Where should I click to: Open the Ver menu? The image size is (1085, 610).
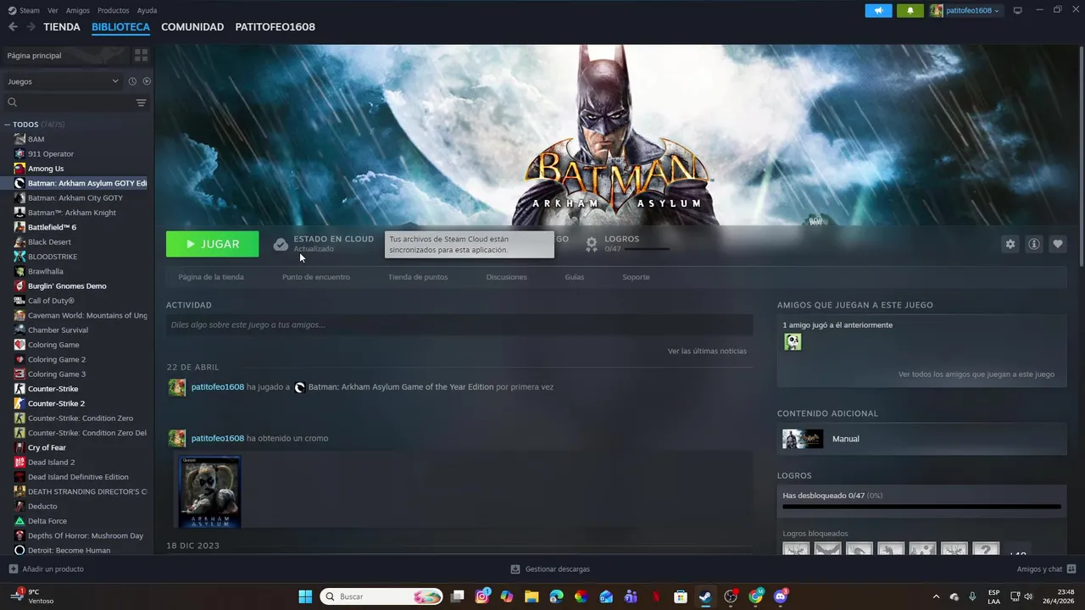(53, 10)
